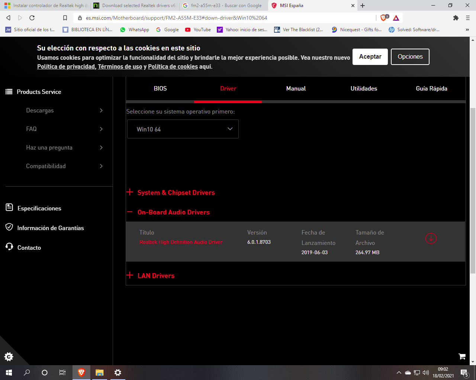Viewport: 476px width, 380px height.
Task: Close the MSI España tab
Action: [353, 6]
